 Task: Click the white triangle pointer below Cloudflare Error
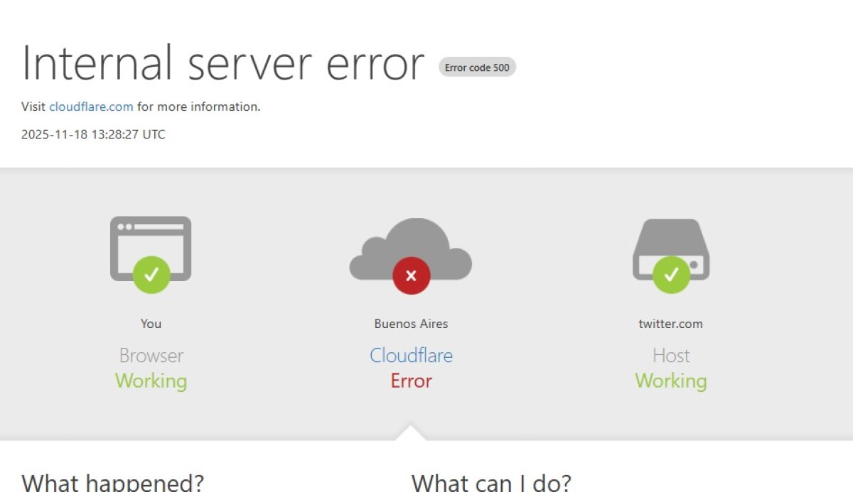tap(411, 432)
